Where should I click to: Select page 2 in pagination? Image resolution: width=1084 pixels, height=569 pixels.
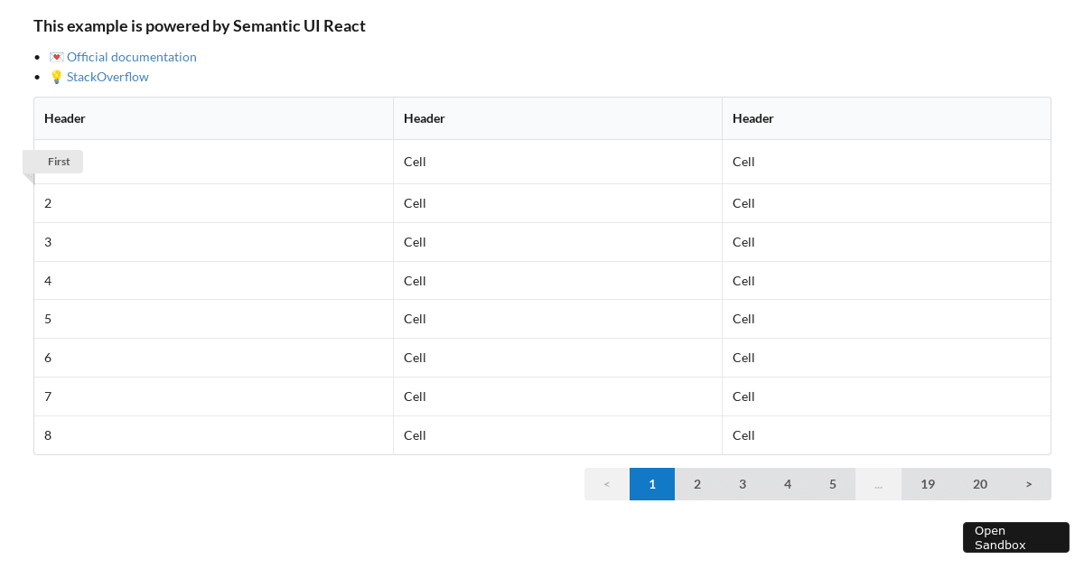tap(697, 484)
